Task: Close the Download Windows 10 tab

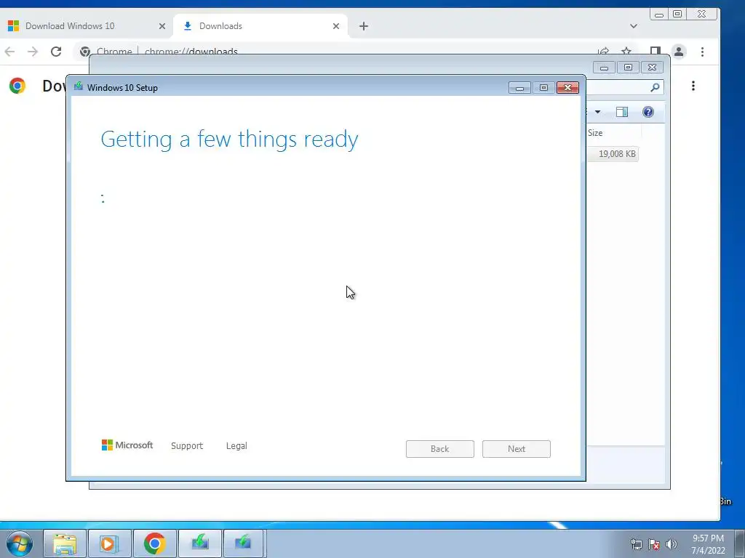Action: (162, 26)
